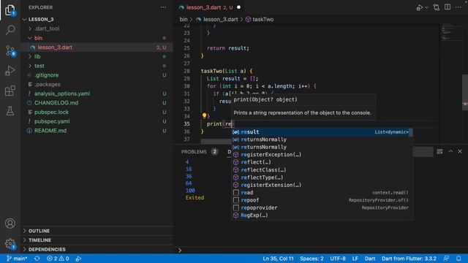Open Explorer more actions ellipsis

tap(163, 7)
